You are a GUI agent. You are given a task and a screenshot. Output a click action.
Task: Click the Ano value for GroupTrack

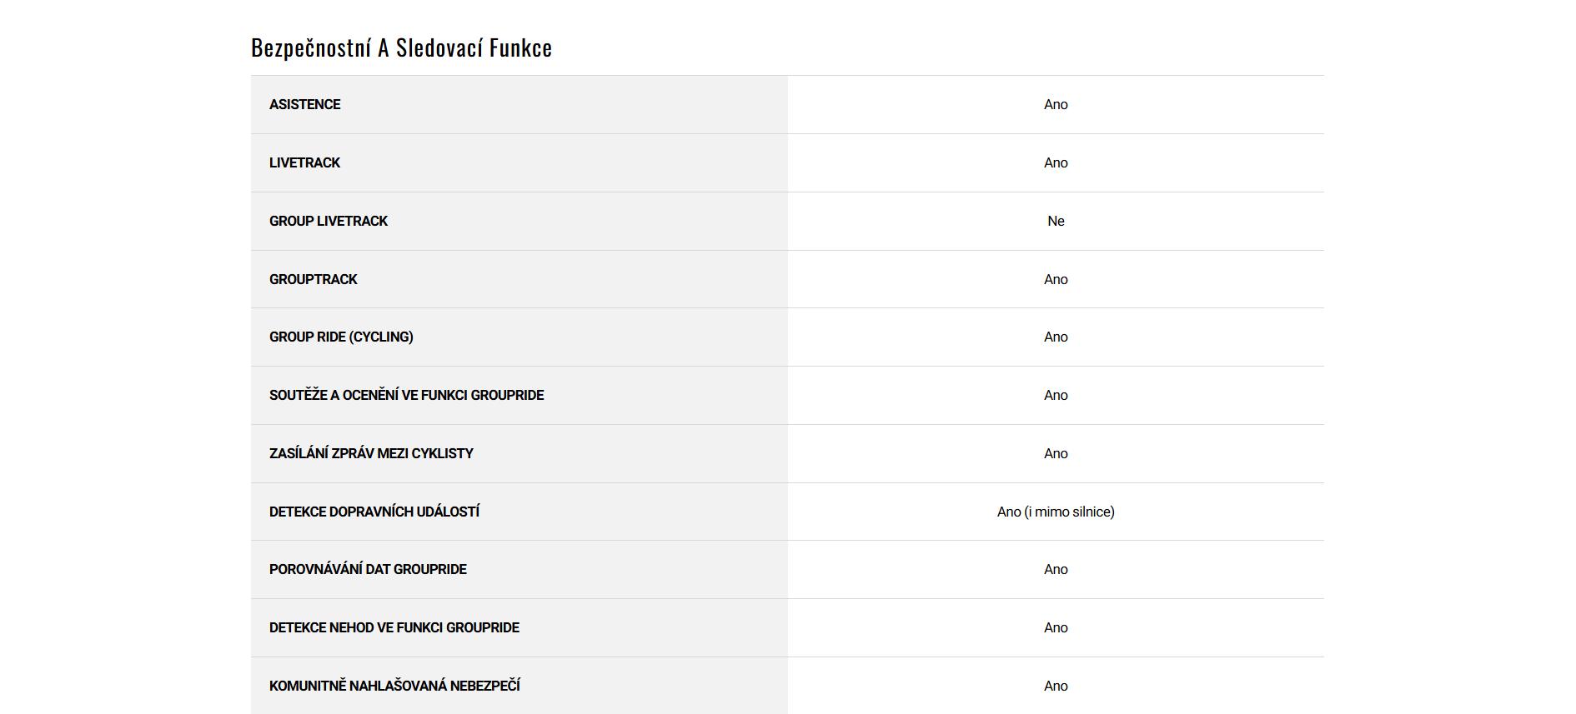[x=1056, y=279]
